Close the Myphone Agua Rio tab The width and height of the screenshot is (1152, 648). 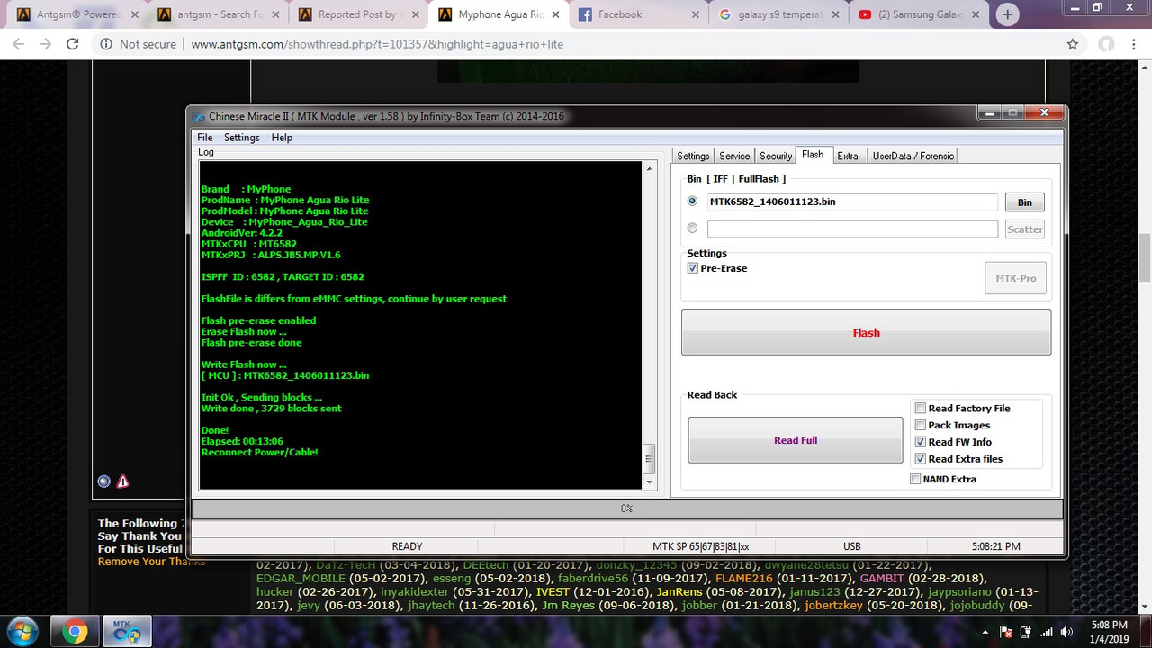click(x=555, y=14)
